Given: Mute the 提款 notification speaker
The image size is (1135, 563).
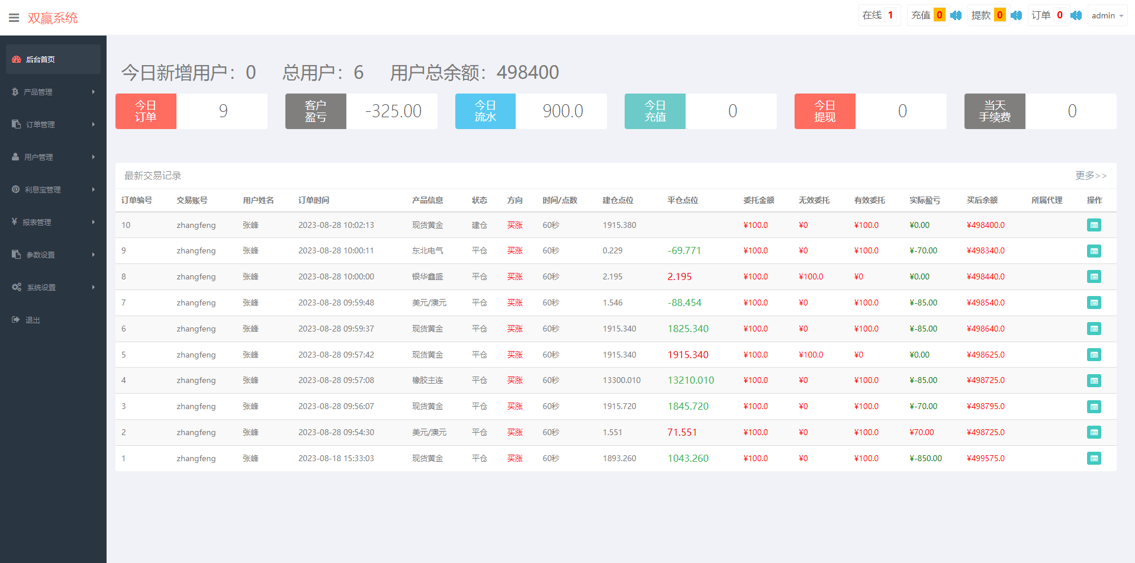Looking at the screenshot, I should [1017, 15].
